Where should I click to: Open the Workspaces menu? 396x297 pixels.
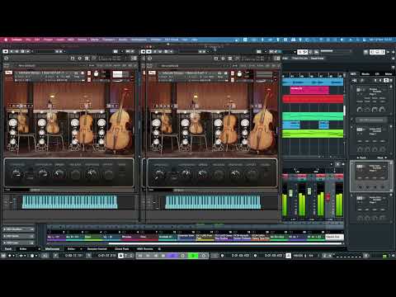coord(139,40)
